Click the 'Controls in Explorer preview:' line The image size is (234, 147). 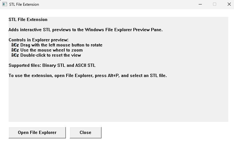tap(39, 40)
